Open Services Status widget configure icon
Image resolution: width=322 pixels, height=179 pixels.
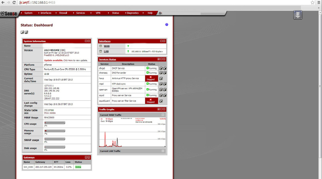pyautogui.click(x=159, y=59)
